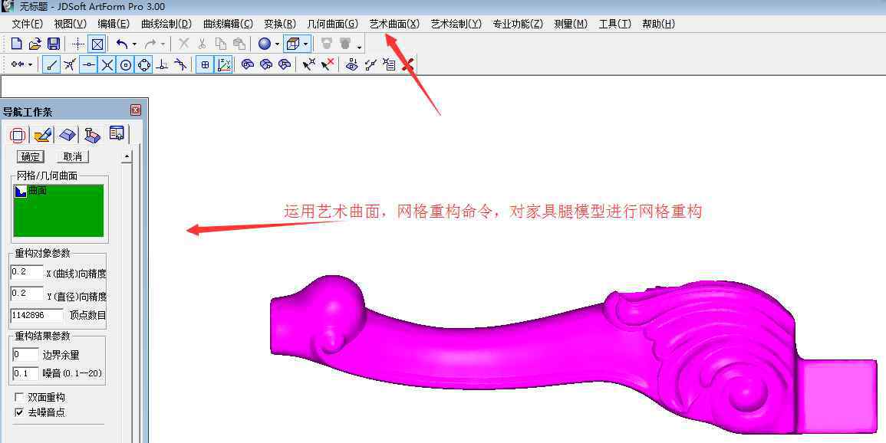
Task: Click the arrow with red X icon
Action: tap(327, 65)
